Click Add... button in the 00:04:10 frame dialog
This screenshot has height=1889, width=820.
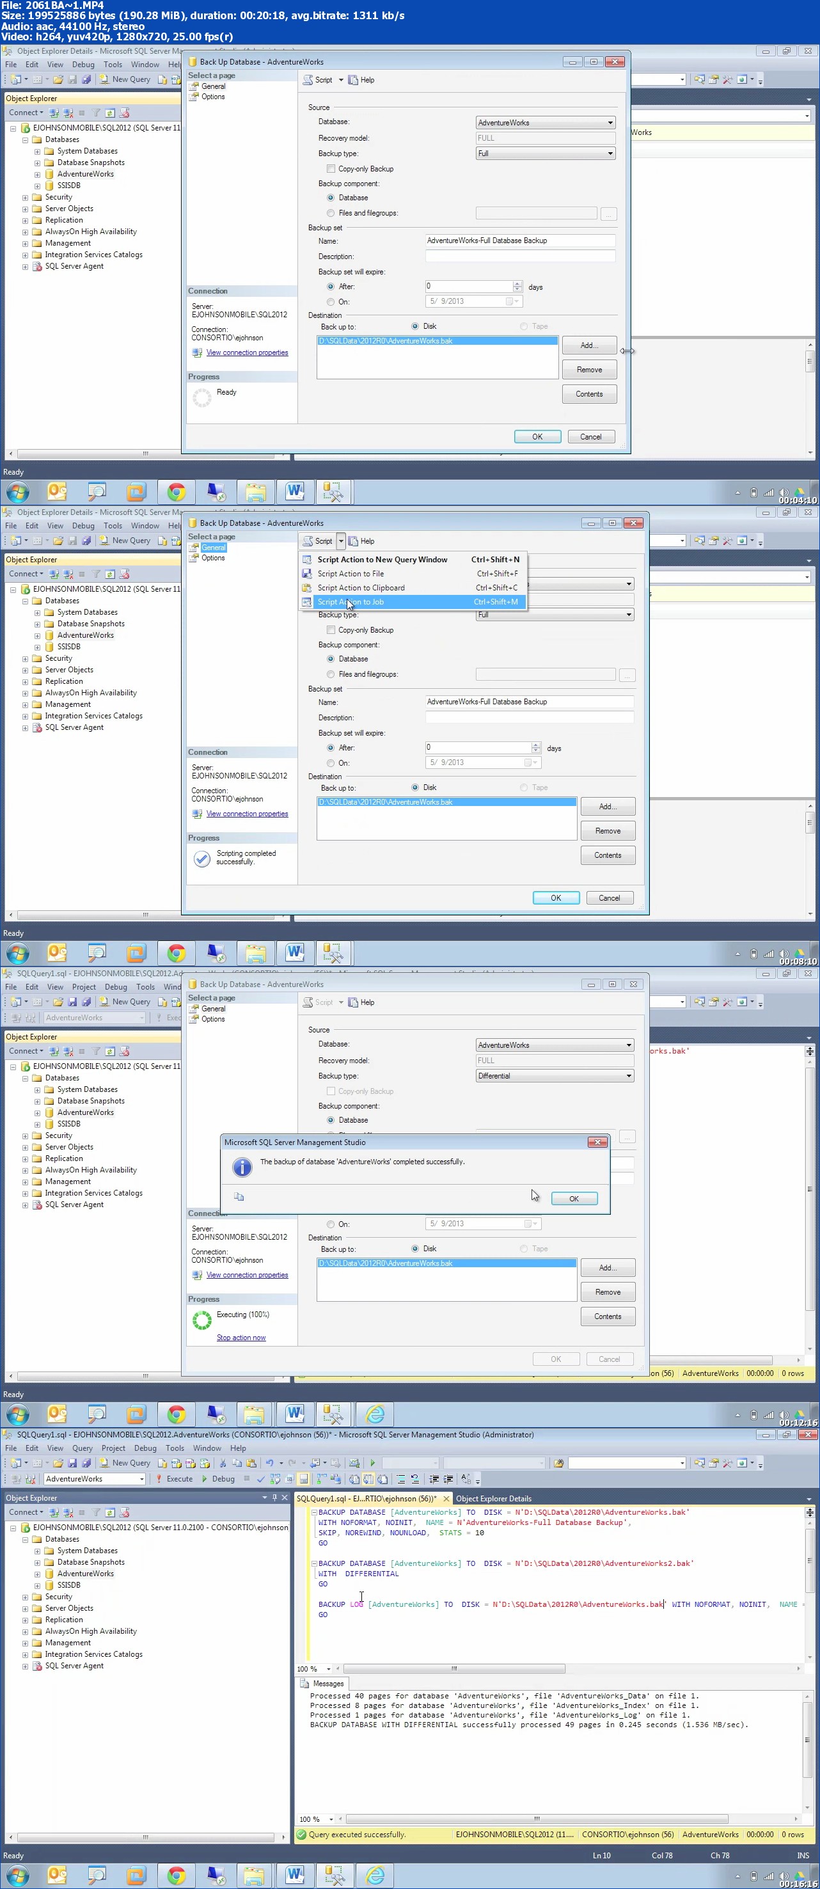pos(589,345)
